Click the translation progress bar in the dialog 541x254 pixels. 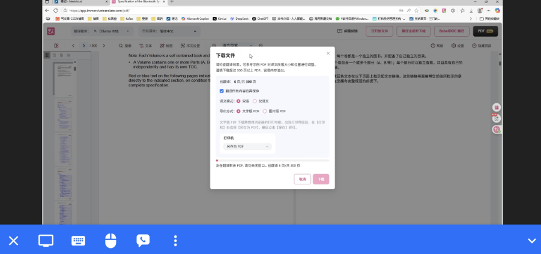[x=272, y=160]
